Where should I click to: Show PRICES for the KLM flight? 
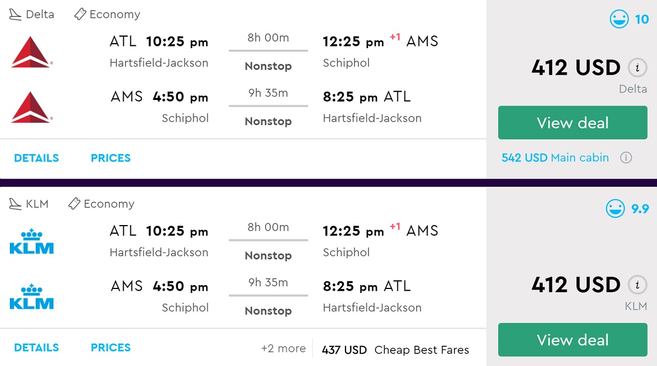tap(111, 348)
